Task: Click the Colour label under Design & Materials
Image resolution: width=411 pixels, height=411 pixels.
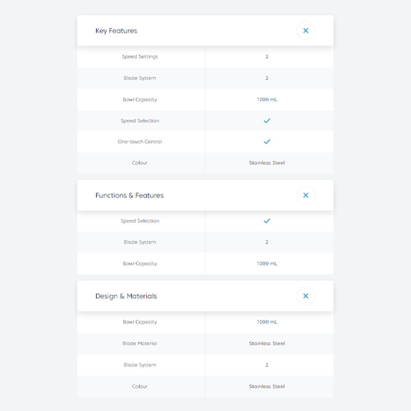Action: click(x=140, y=386)
